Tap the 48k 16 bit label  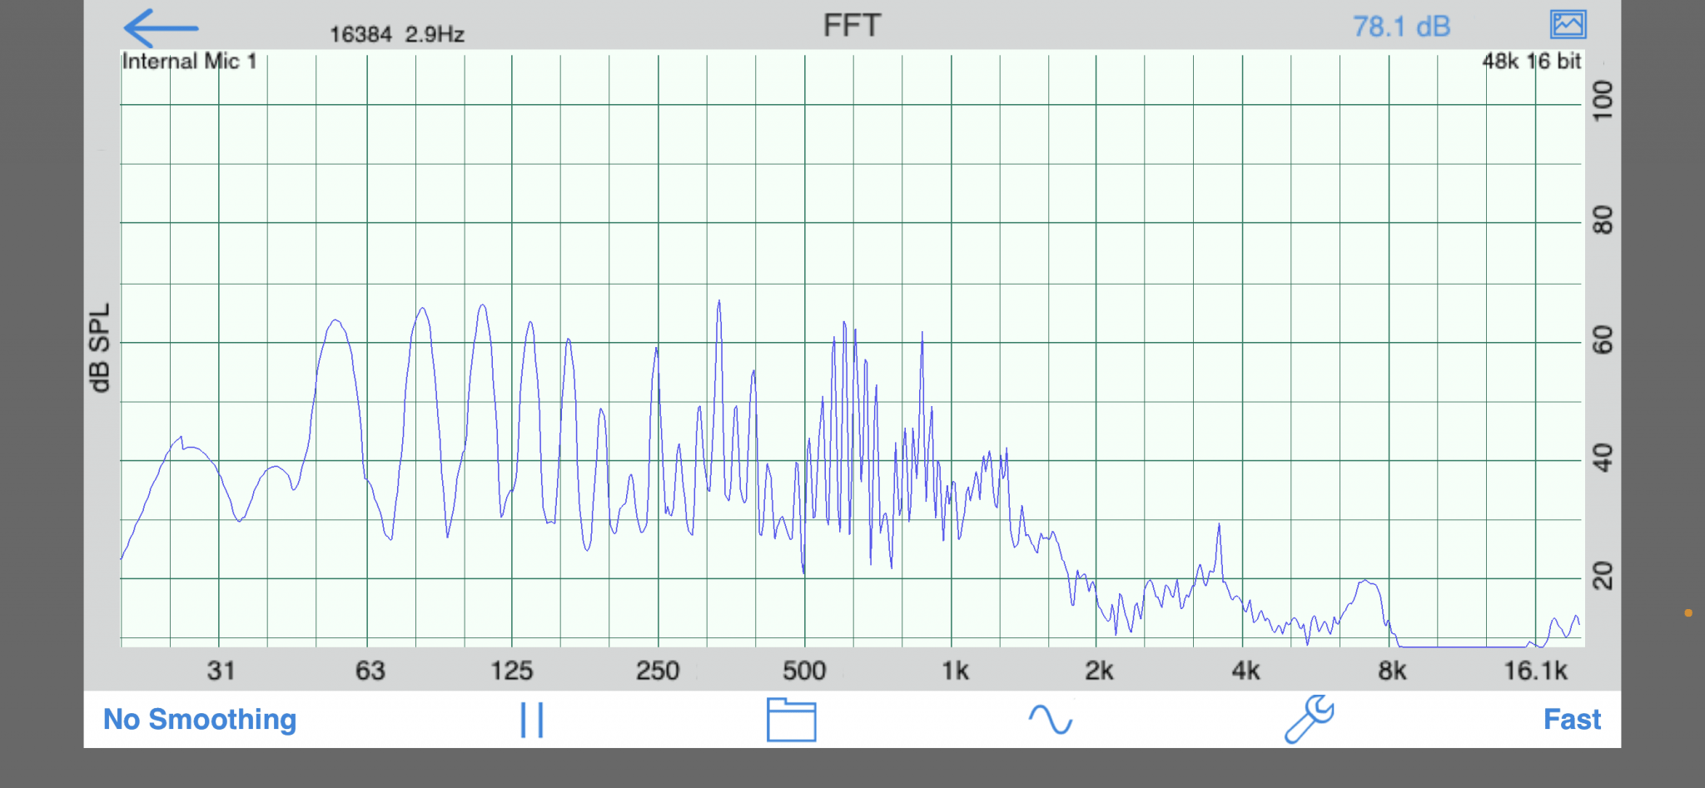click(x=1531, y=61)
